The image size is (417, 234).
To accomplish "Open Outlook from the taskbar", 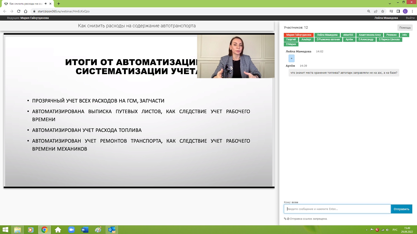I will point(112,230).
